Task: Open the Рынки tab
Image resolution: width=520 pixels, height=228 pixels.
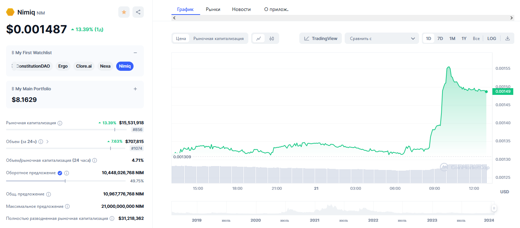Action: point(213,9)
